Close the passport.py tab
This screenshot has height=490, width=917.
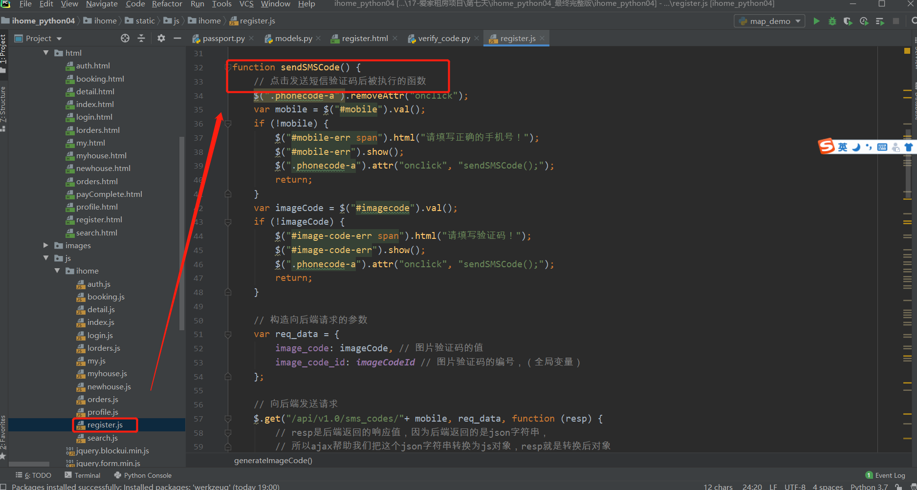[251, 38]
